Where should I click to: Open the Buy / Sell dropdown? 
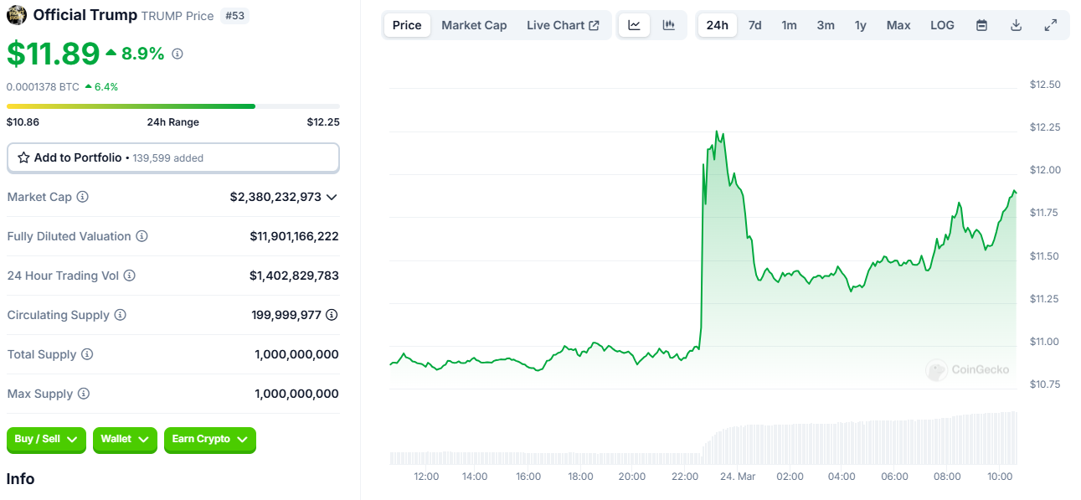click(46, 440)
